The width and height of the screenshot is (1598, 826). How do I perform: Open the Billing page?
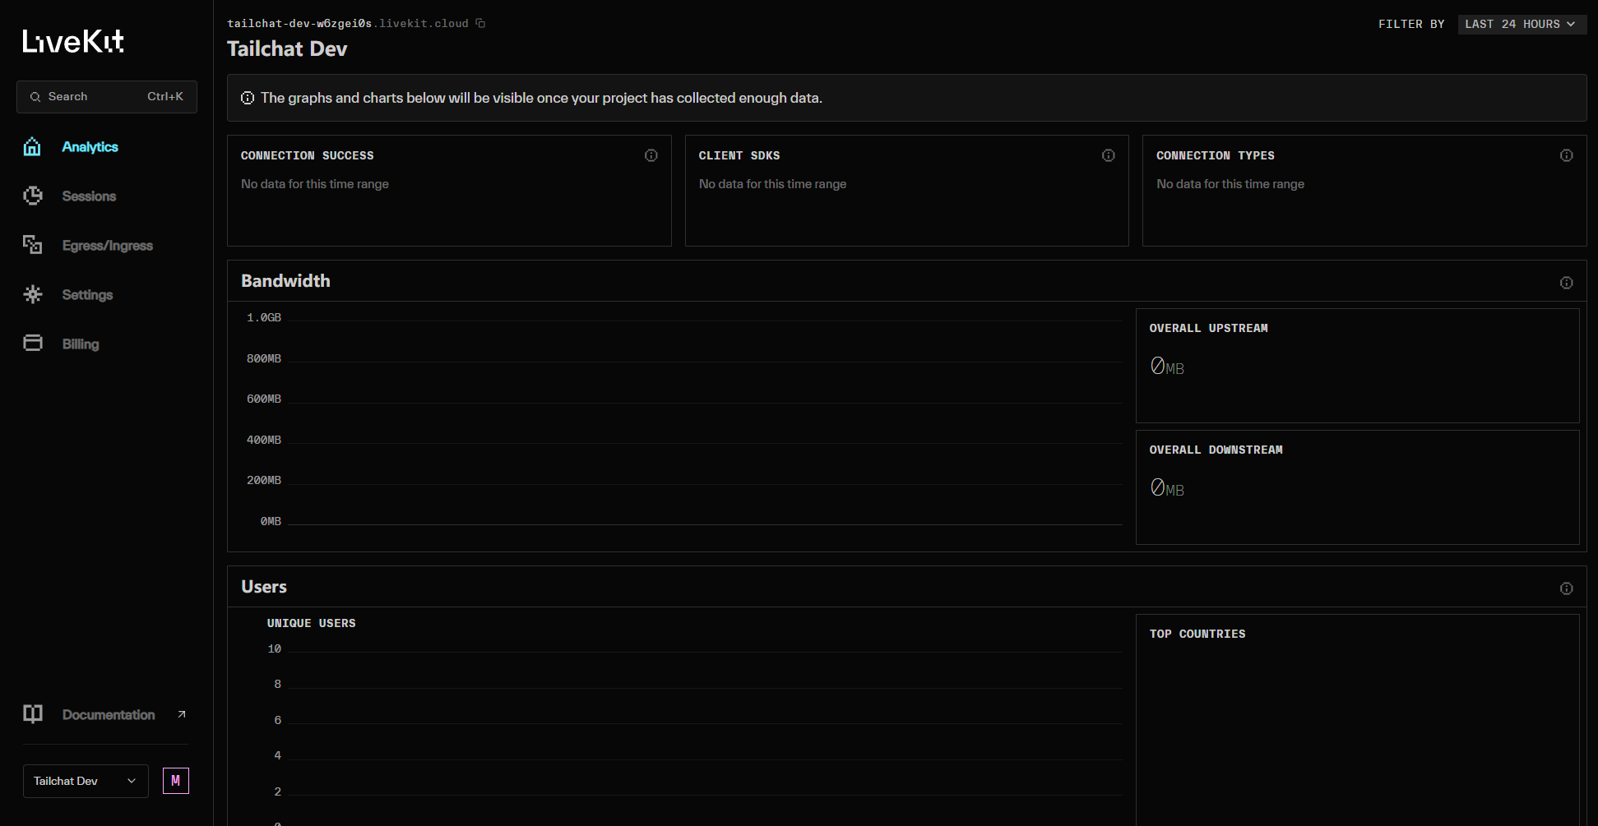click(81, 344)
